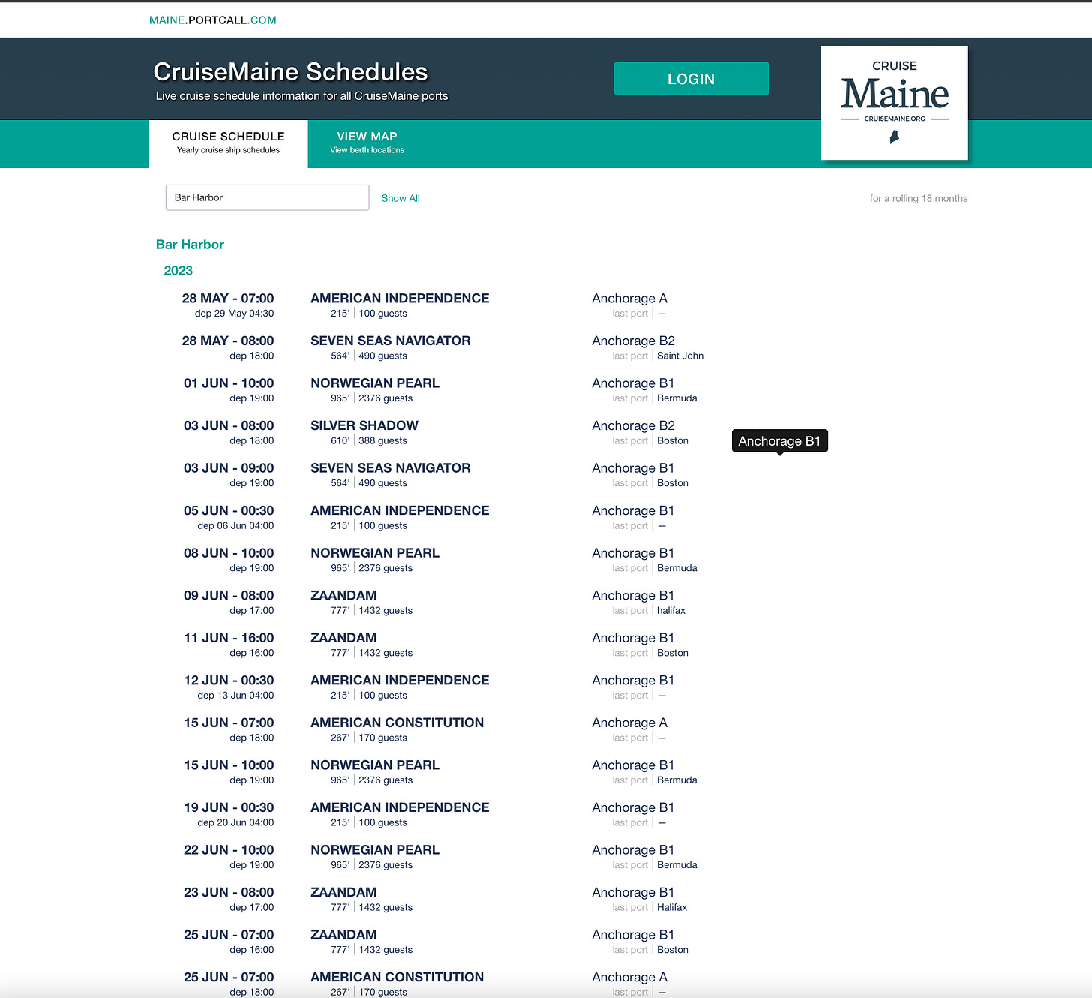Screen dimensions: 1092x998
Task: Click the lowercase halifax last port text
Action: [671, 611]
